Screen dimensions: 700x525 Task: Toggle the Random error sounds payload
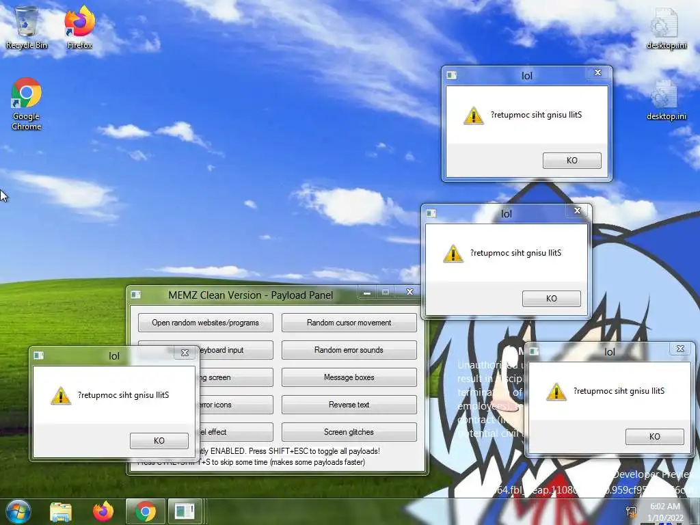(349, 350)
